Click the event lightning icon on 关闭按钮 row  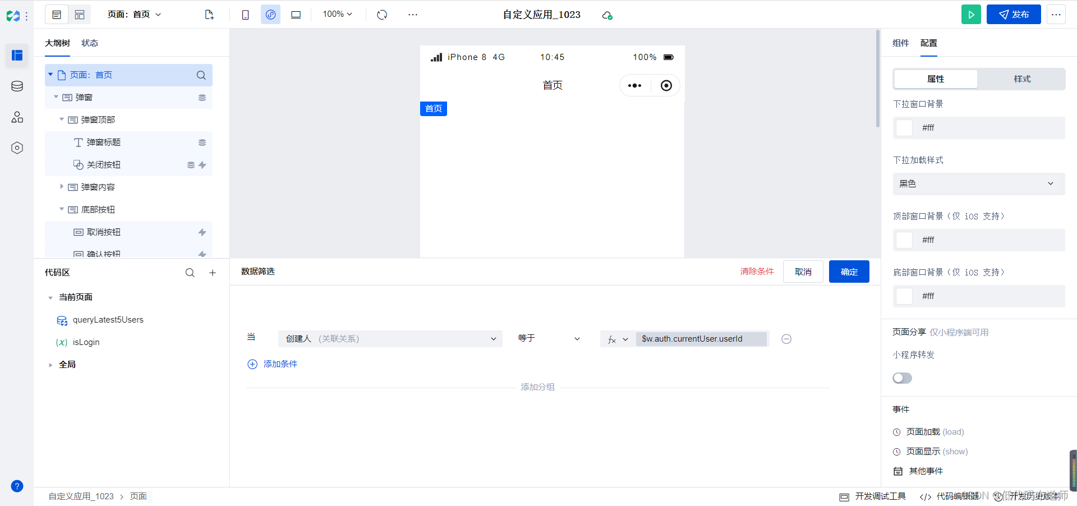click(x=202, y=165)
